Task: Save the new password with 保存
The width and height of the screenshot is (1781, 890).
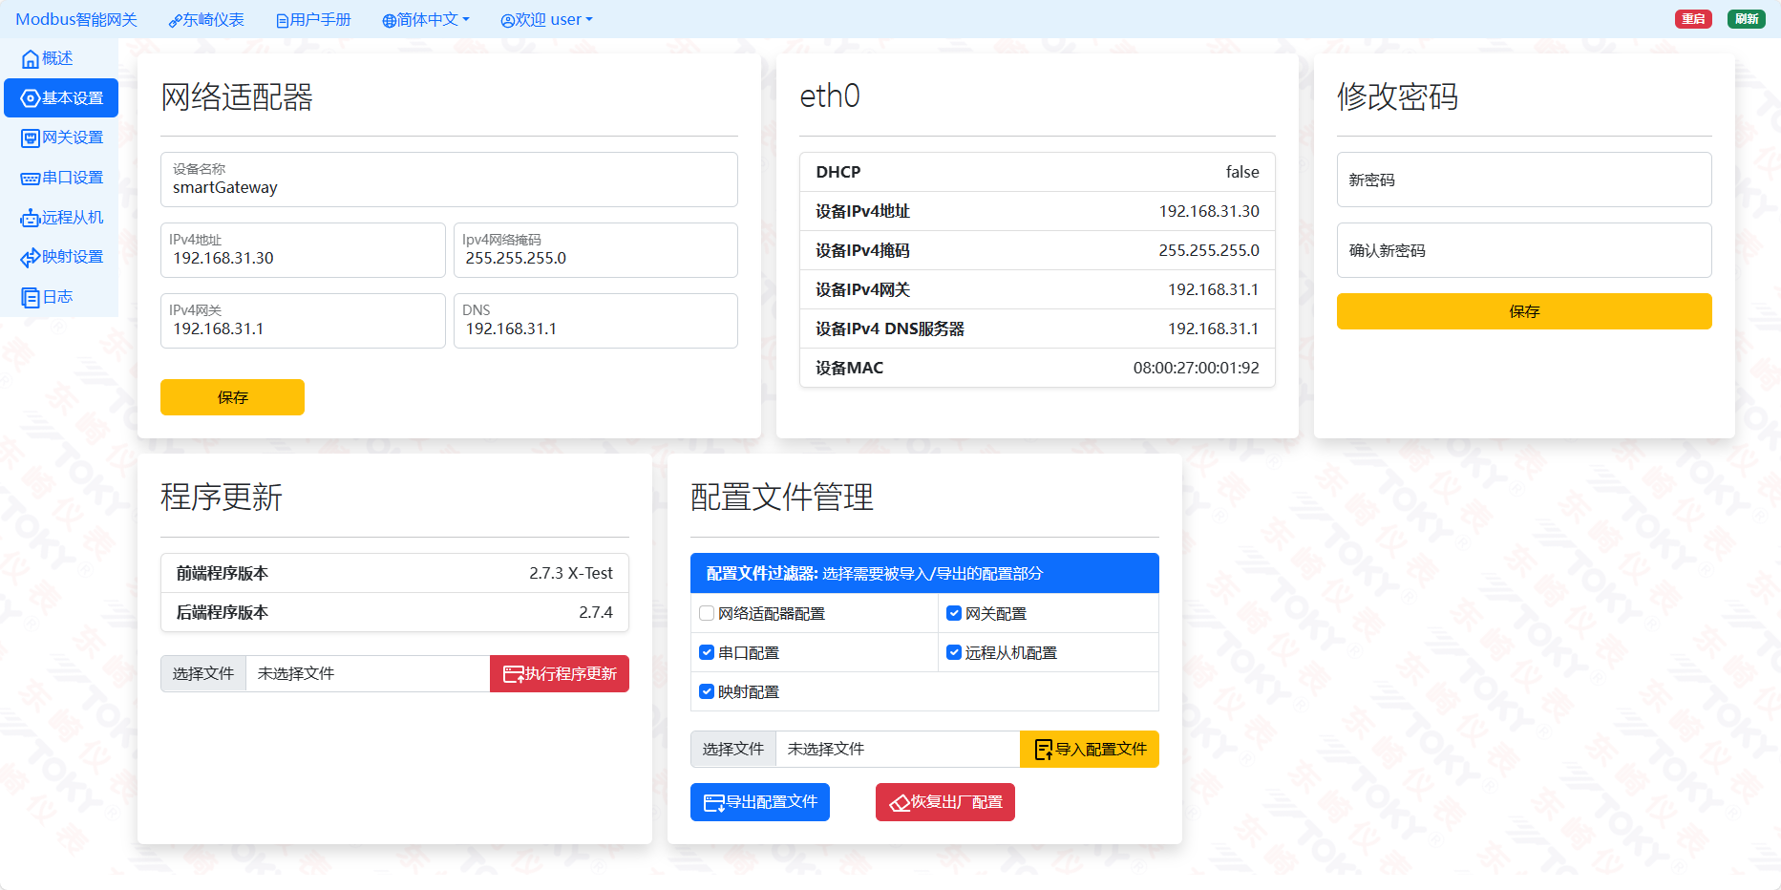Action: tap(1524, 311)
